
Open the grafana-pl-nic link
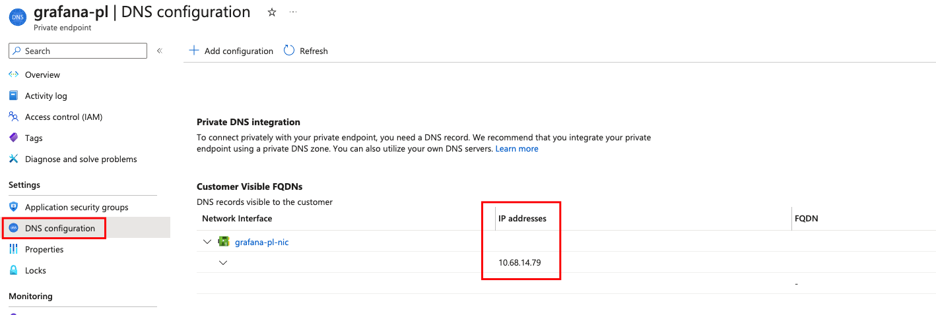point(261,242)
